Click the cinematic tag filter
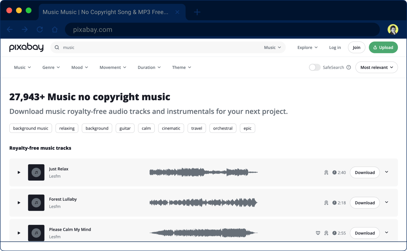407x251 pixels. pyautogui.click(x=171, y=128)
